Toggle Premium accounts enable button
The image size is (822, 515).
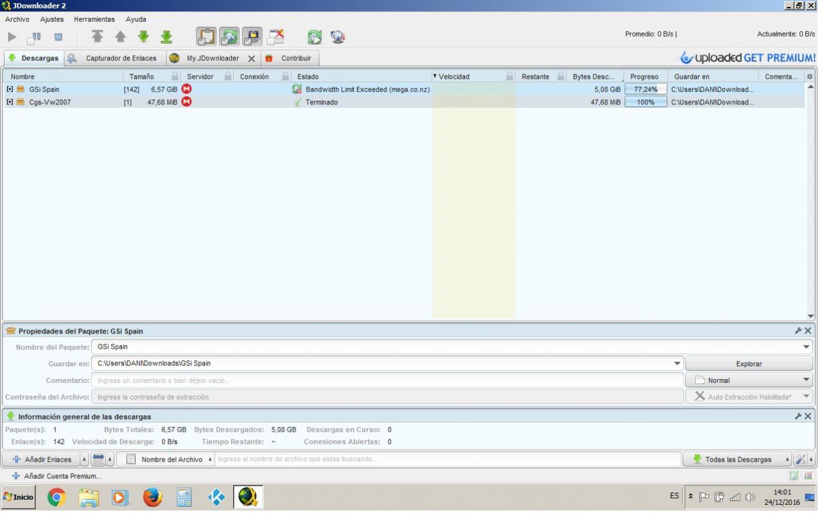(252, 37)
